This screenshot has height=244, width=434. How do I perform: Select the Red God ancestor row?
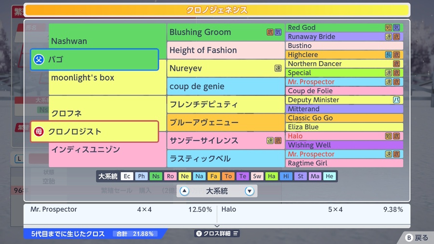click(x=344, y=27)
